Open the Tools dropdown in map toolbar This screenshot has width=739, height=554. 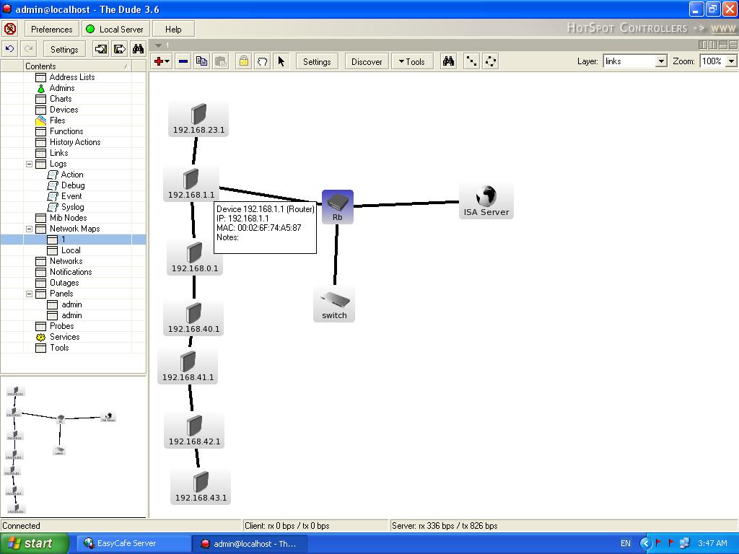tap(412, 62)
